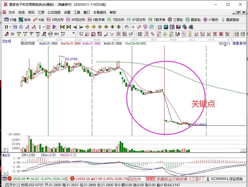Open the 9P四方形 tool

(76, 20)
